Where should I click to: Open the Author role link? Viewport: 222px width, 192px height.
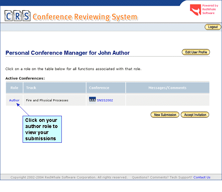(14, 100)
